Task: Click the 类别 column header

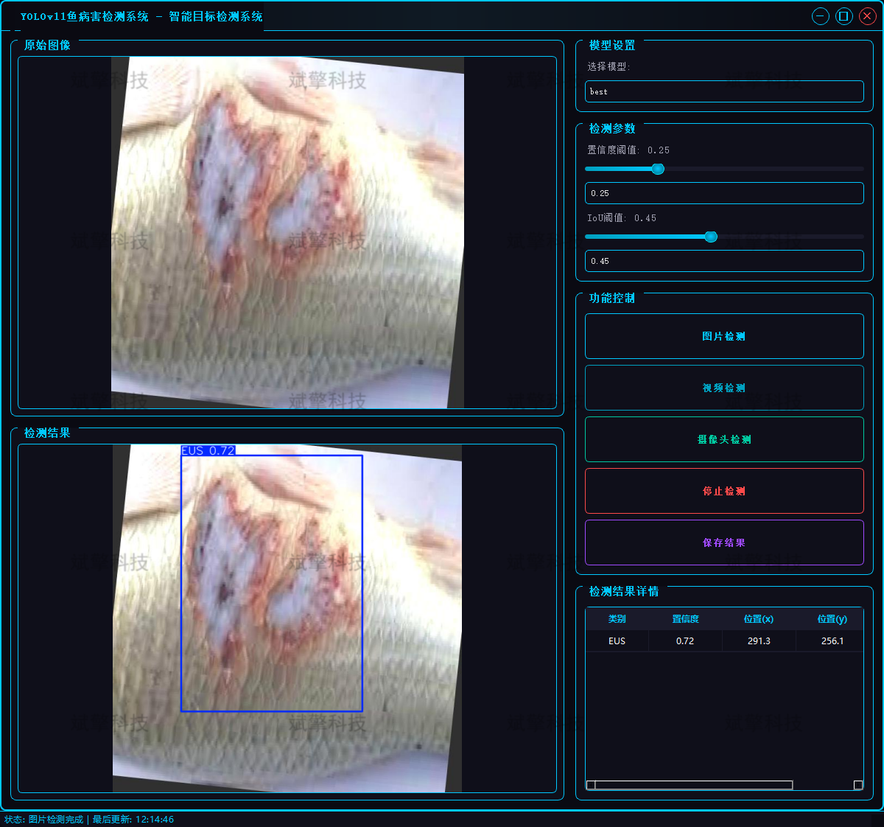Action: [x=617, y=619]
